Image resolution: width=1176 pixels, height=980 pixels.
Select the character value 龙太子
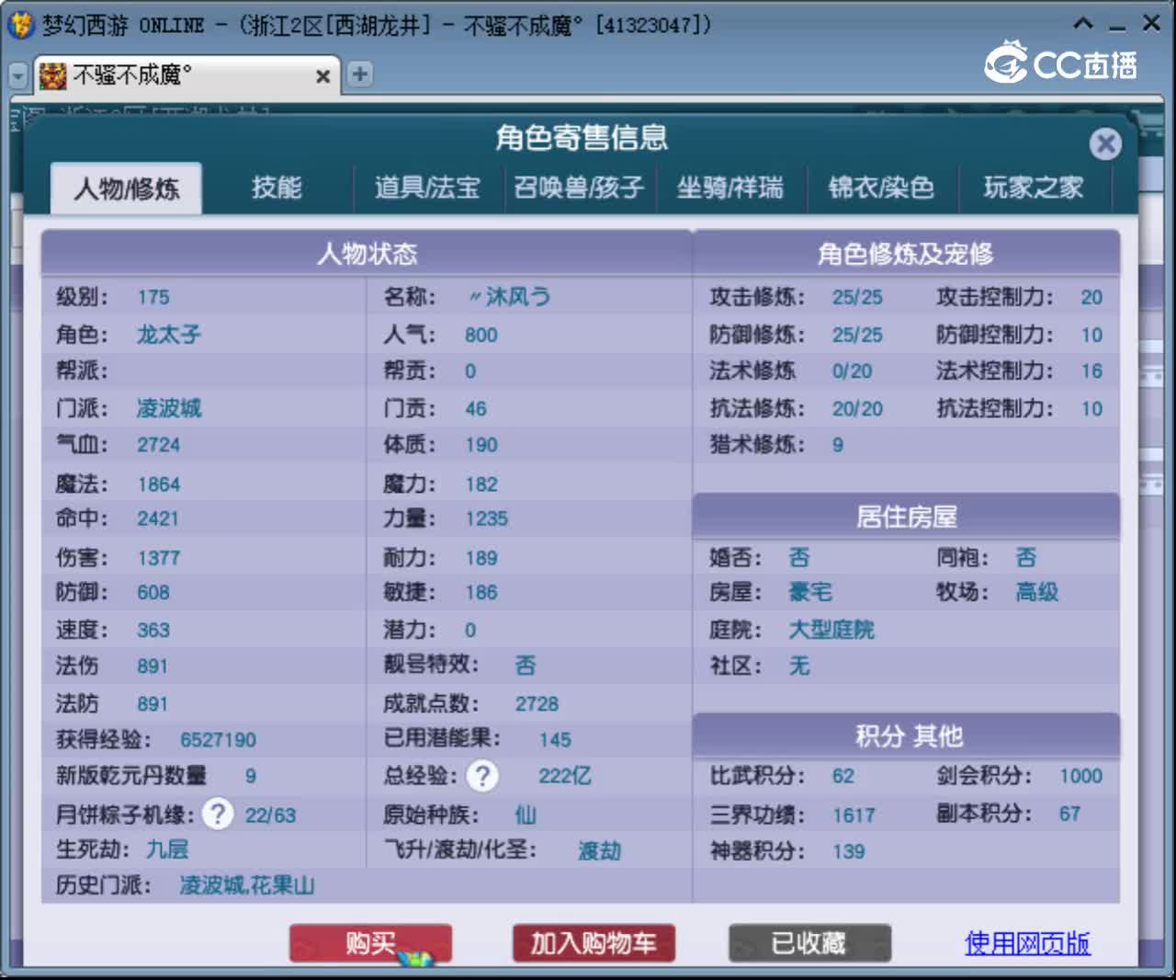tap(168, 335)
